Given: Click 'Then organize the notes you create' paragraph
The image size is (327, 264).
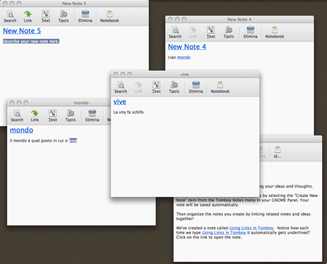Looking at the screenshot, I should click(243, 216).
